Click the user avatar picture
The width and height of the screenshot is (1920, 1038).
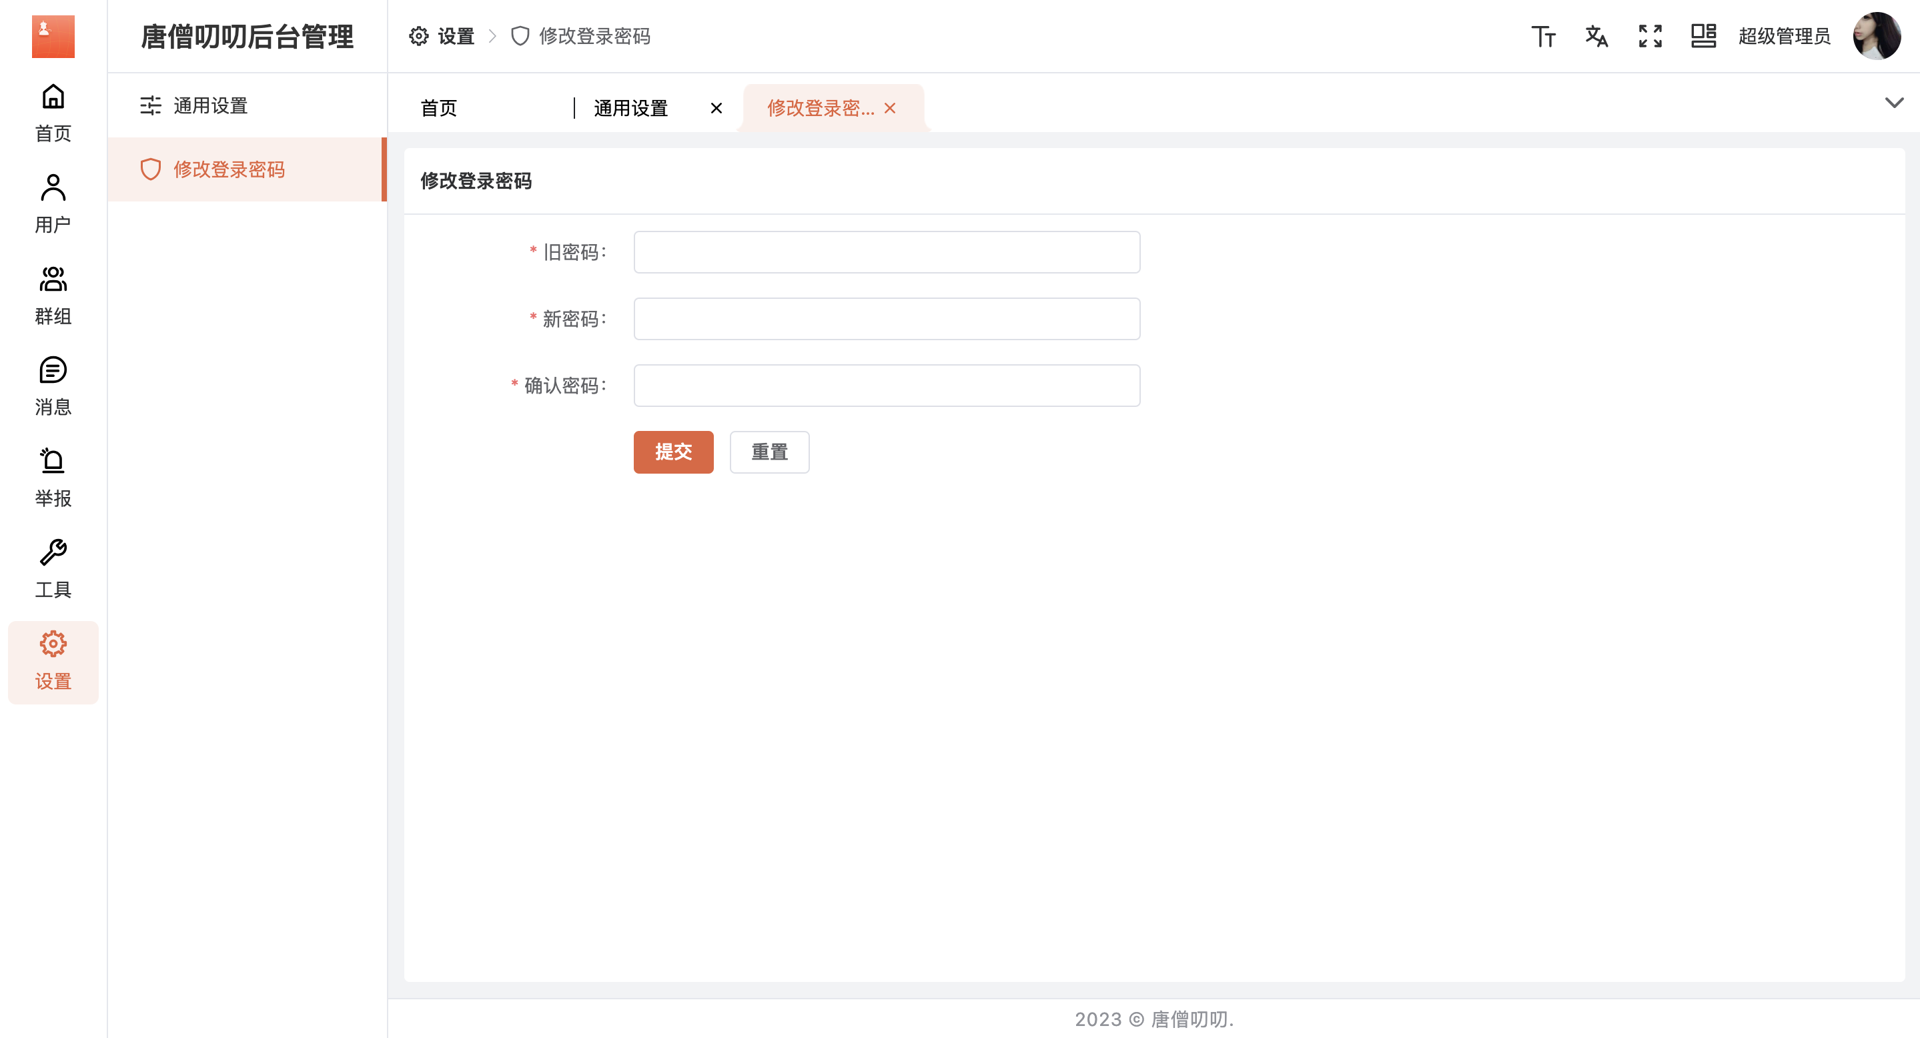click(1876, 36)
